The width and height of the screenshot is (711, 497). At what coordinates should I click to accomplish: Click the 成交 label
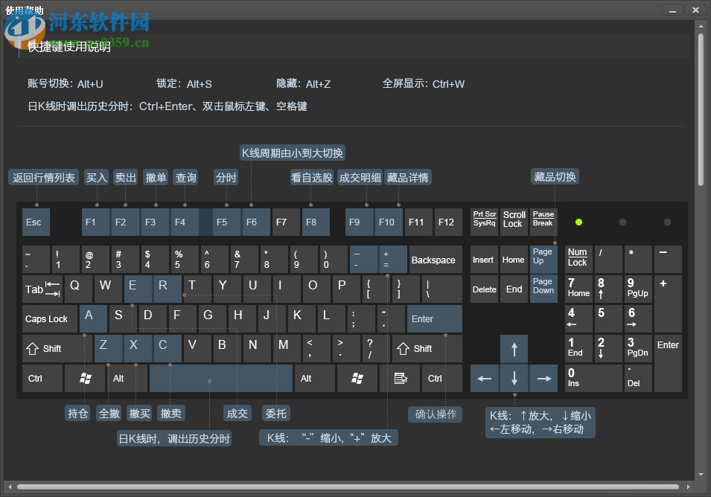pyautogui.click(x=237, y=413)
